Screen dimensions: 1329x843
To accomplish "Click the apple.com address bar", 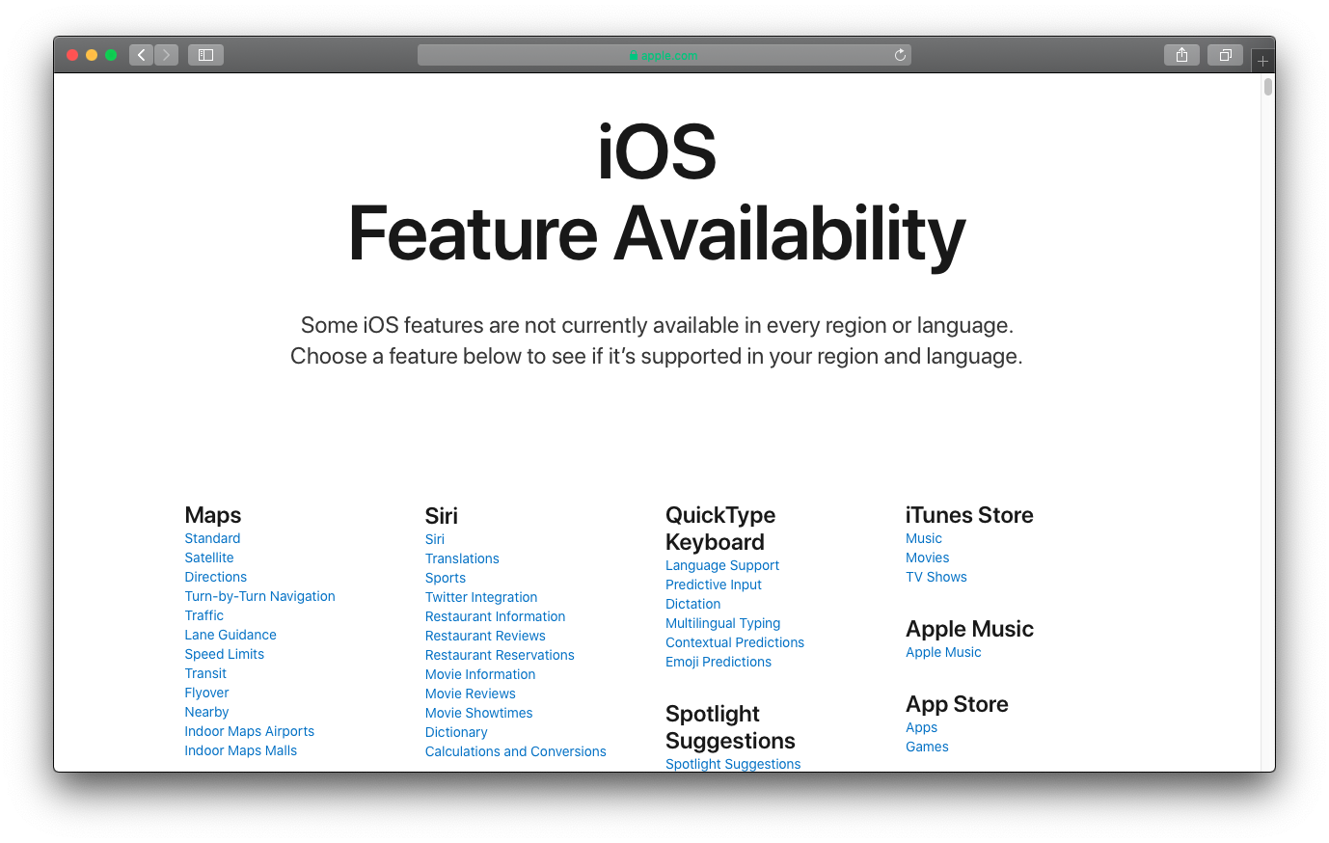I will pyautogui.click(x=664, y=55).
